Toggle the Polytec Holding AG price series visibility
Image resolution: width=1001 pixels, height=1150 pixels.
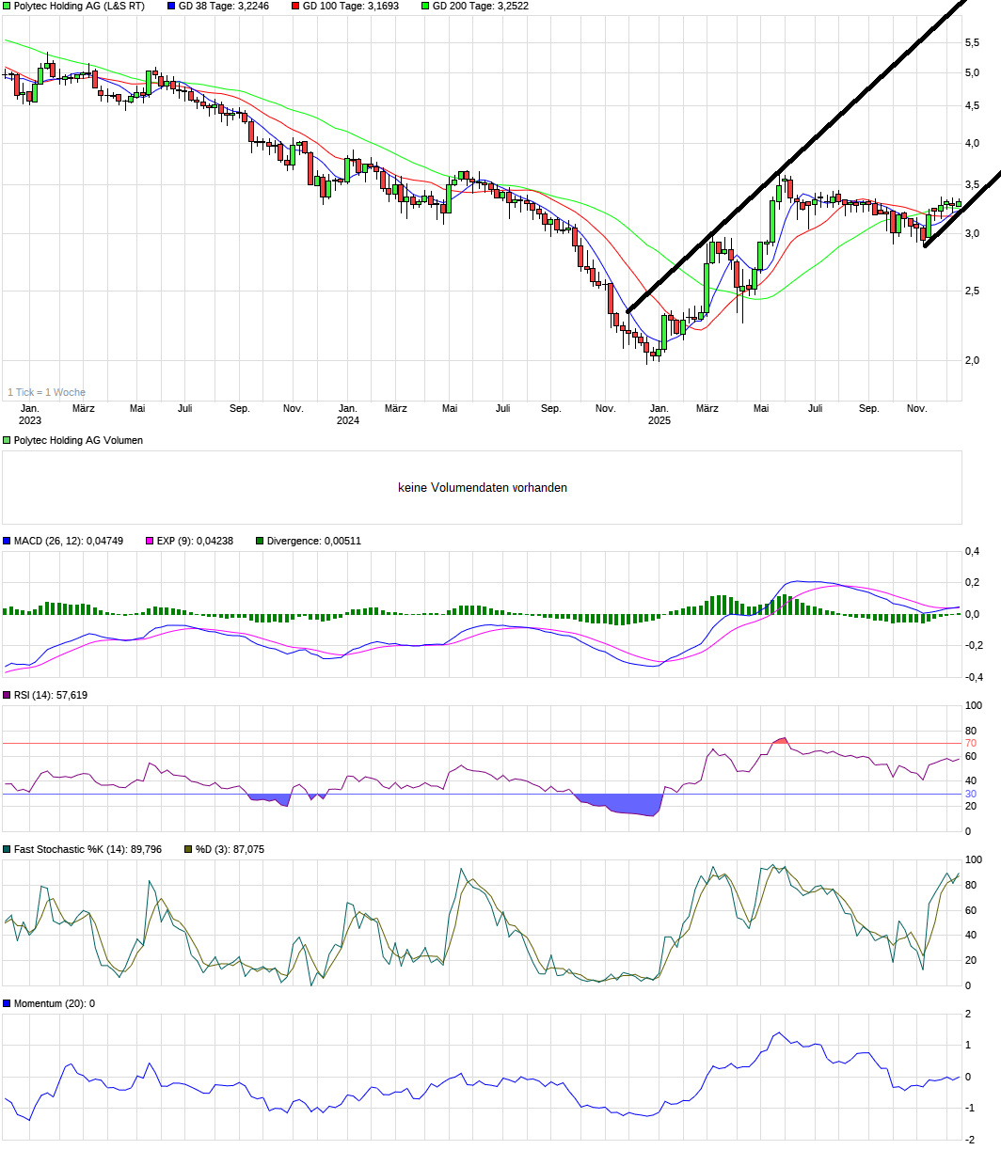7,6
